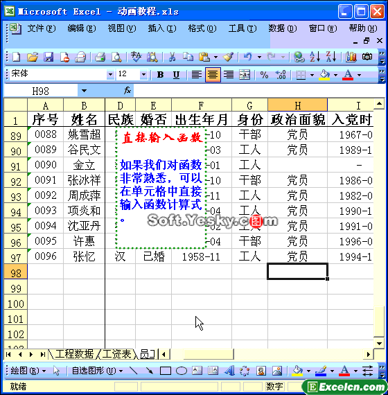Open the fill color dropdown arrow
The height and width of the screenshot is (395, 388).
(335, 75)
